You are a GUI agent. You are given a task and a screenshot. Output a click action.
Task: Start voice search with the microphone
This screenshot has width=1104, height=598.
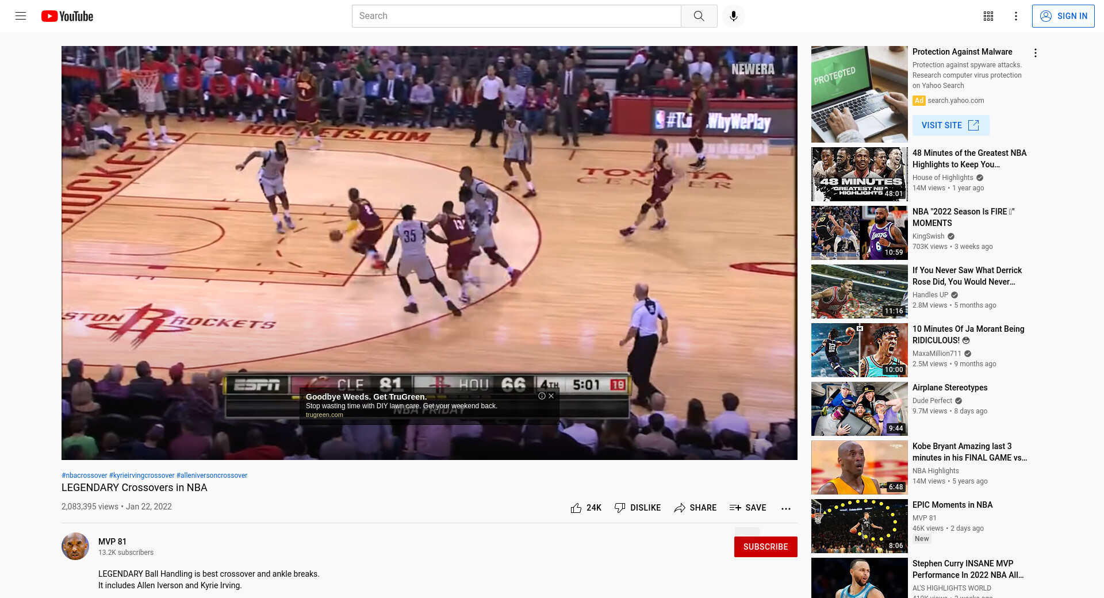(733, 16)
